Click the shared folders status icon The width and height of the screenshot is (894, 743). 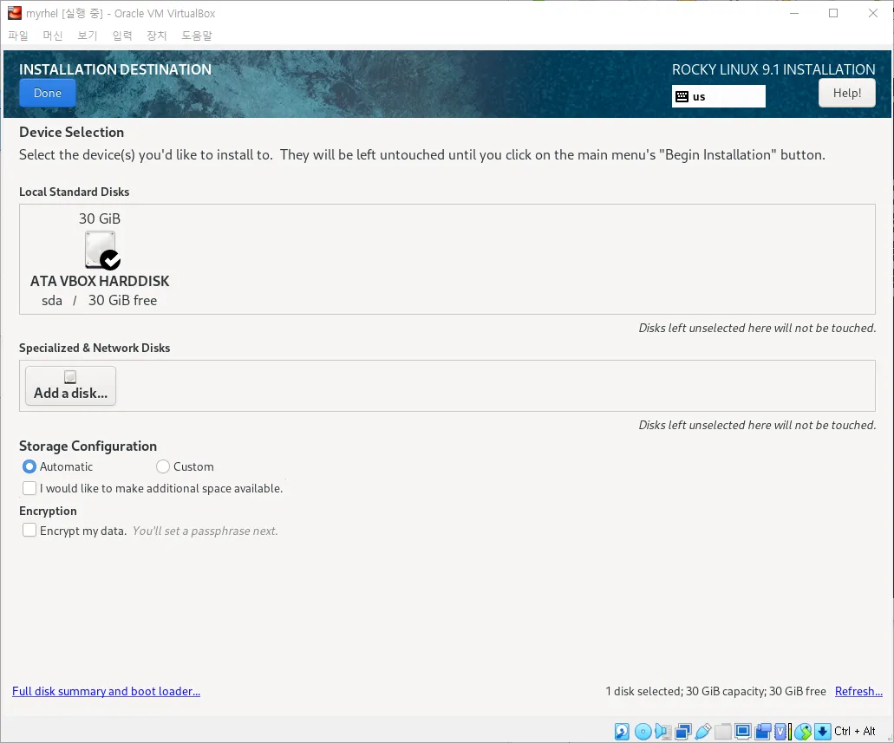723,731
